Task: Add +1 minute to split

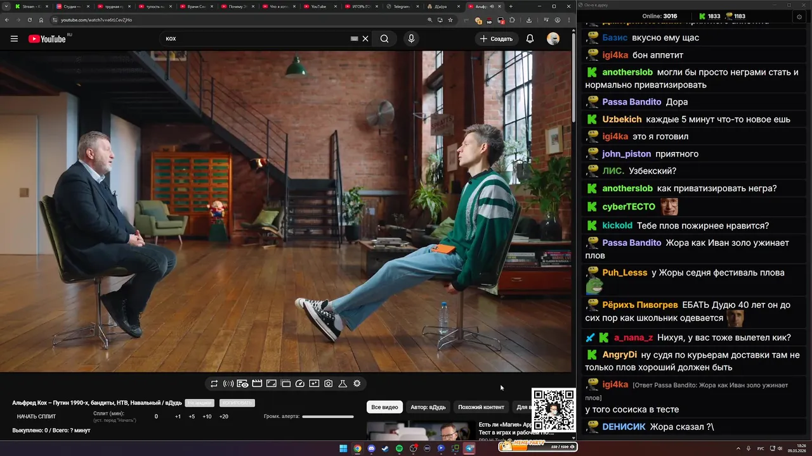Action: coord(178,417)
